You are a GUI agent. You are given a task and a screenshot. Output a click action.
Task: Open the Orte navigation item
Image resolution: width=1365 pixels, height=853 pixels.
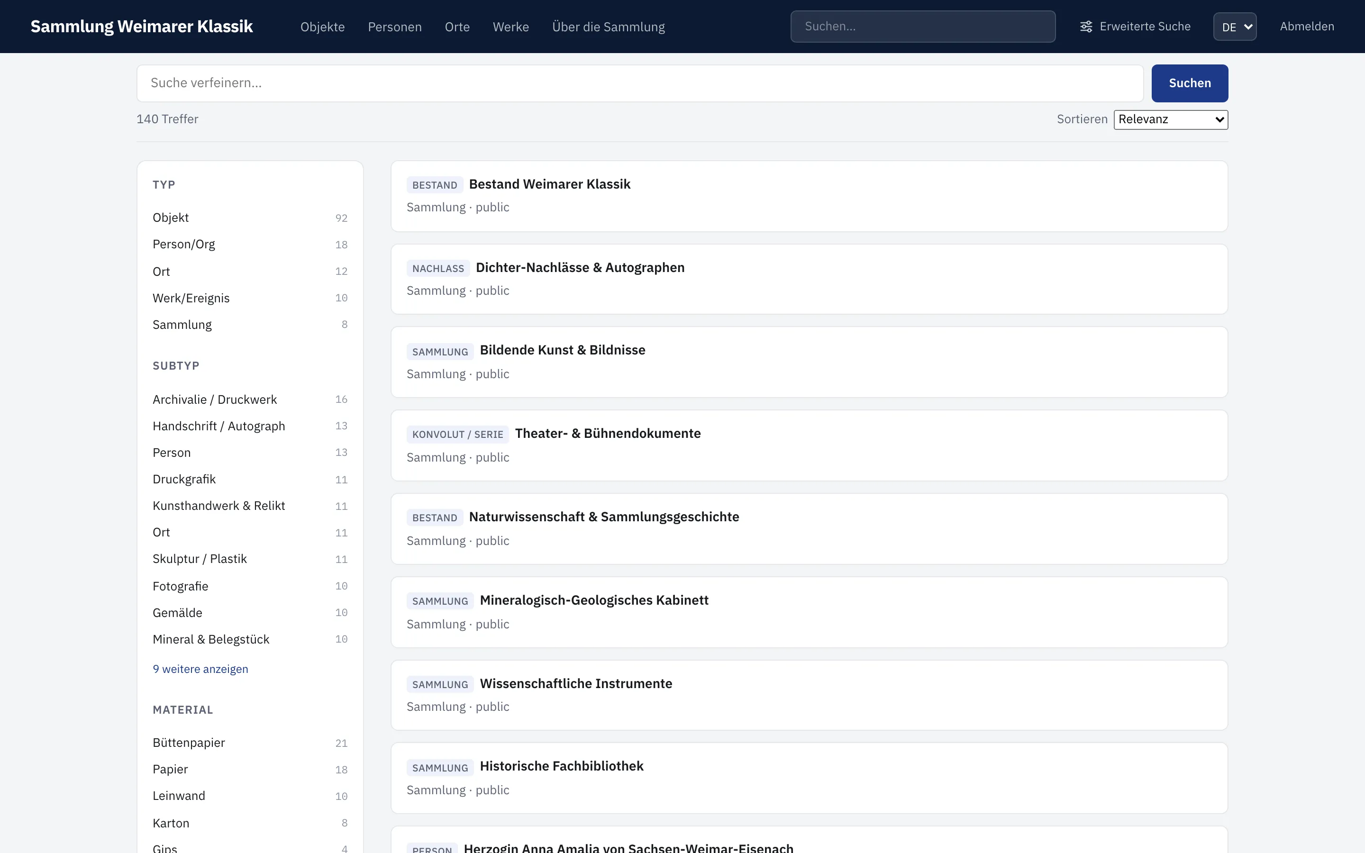point(457,27)
